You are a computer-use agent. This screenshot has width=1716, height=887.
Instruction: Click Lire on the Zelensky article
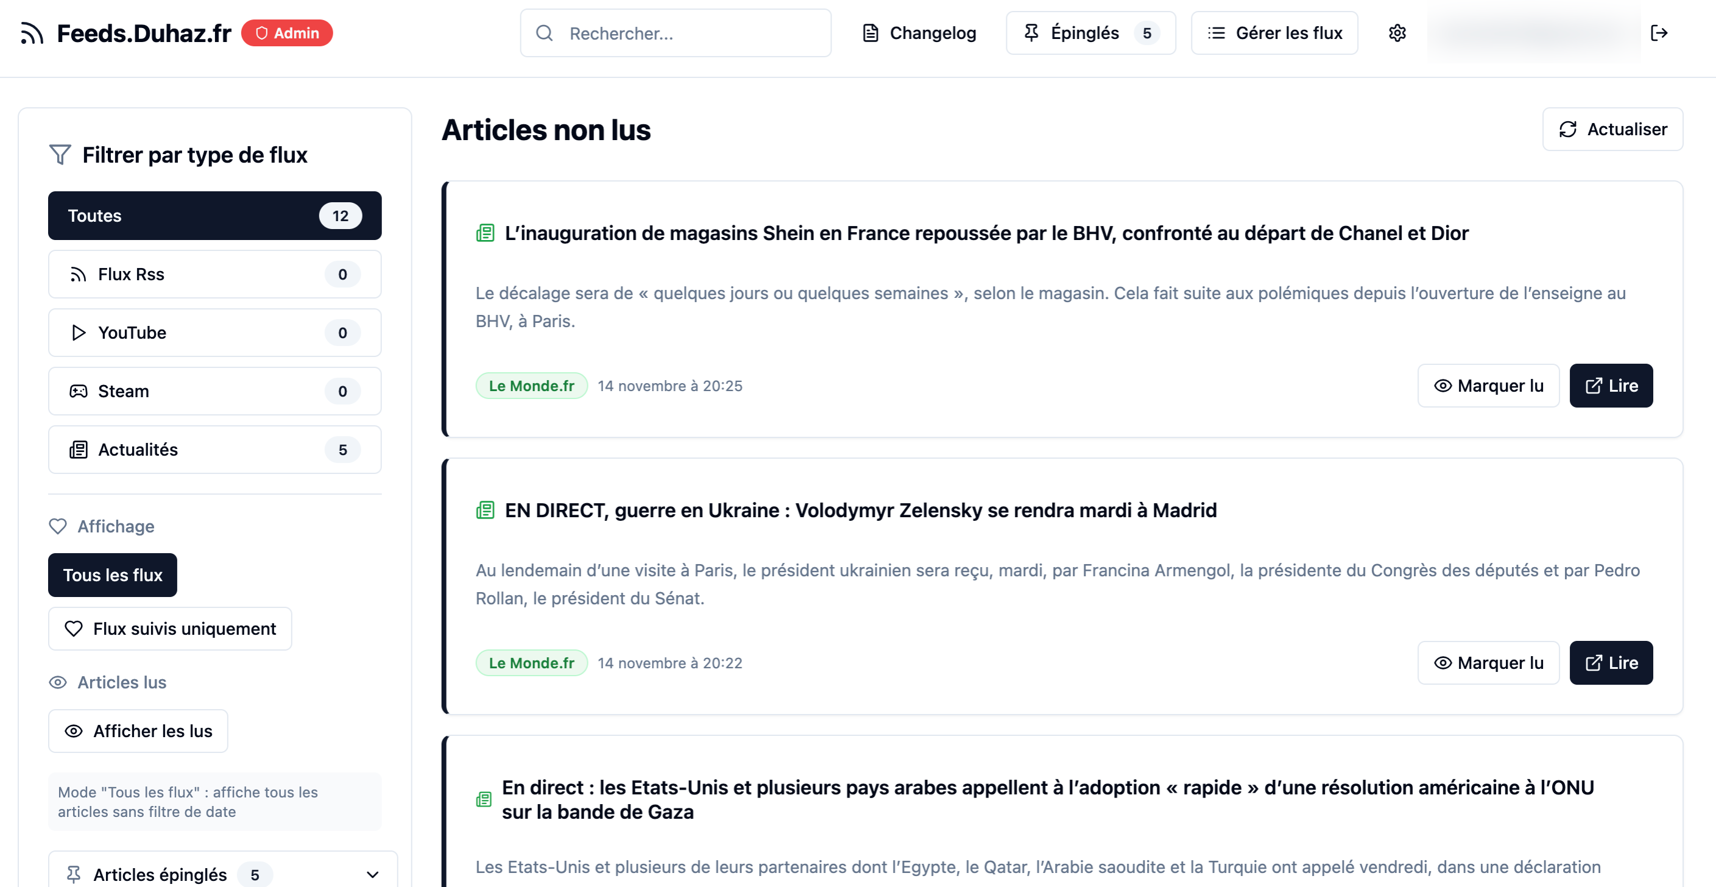[1611, 662]
